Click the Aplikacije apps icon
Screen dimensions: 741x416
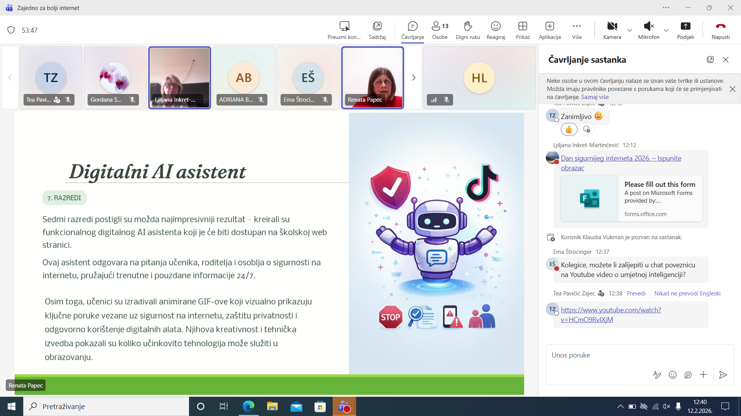pos(550,26)
